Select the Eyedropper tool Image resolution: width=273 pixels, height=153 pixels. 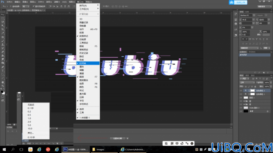click(3, 33)
